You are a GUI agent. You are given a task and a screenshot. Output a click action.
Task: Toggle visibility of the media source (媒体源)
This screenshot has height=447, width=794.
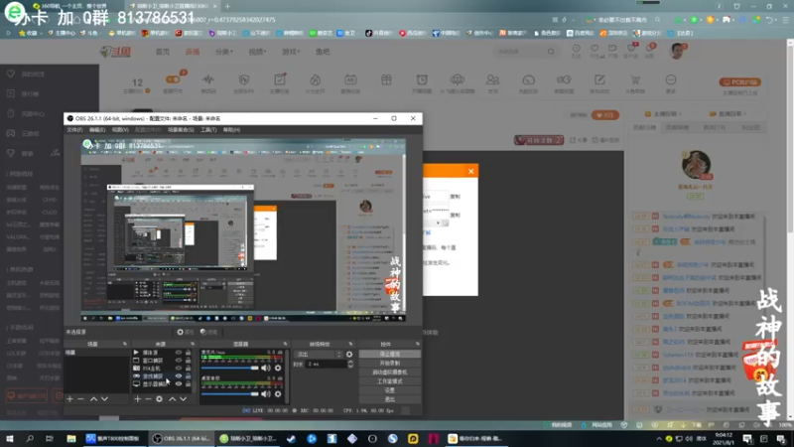click(x=179, y=353)
